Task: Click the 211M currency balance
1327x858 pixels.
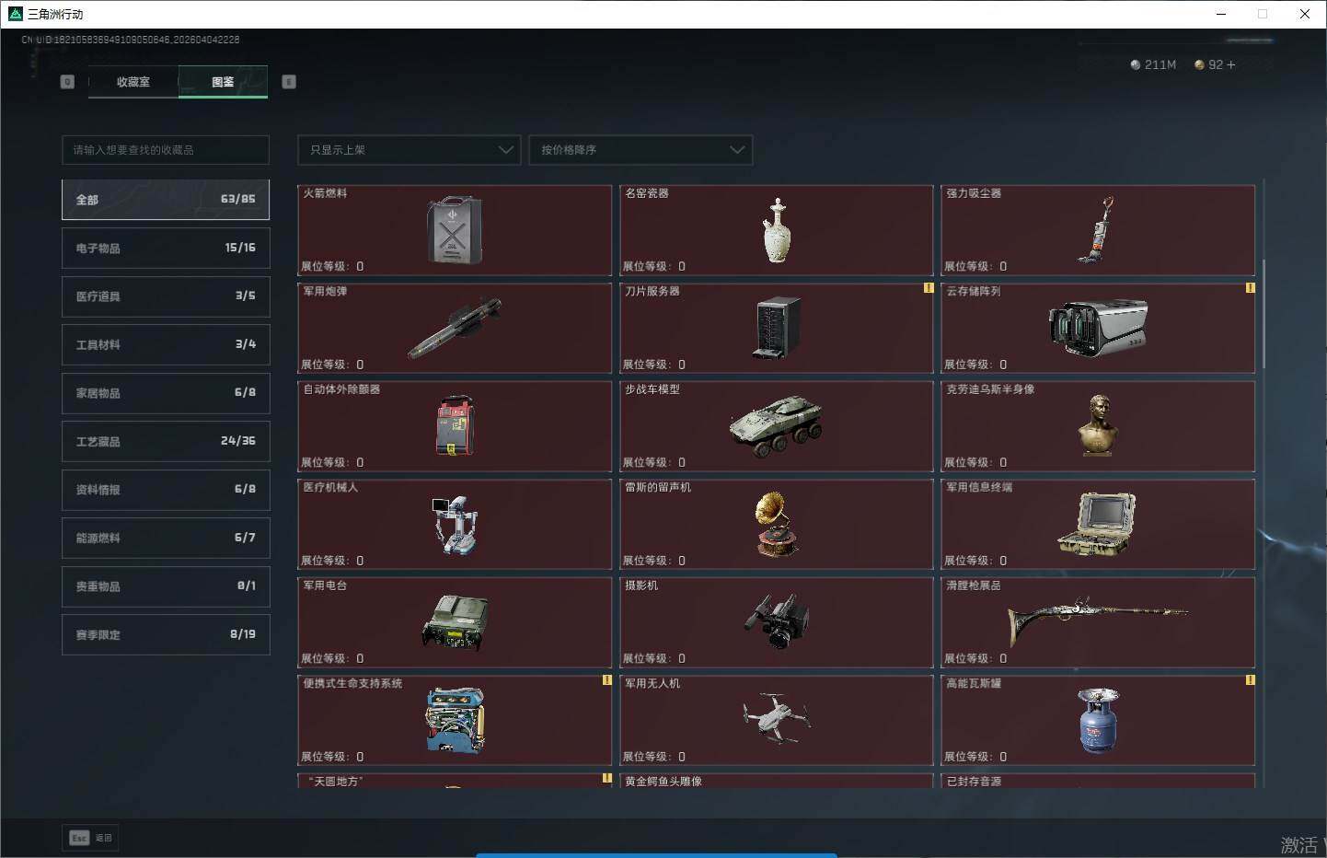Action: (1154, 64)
